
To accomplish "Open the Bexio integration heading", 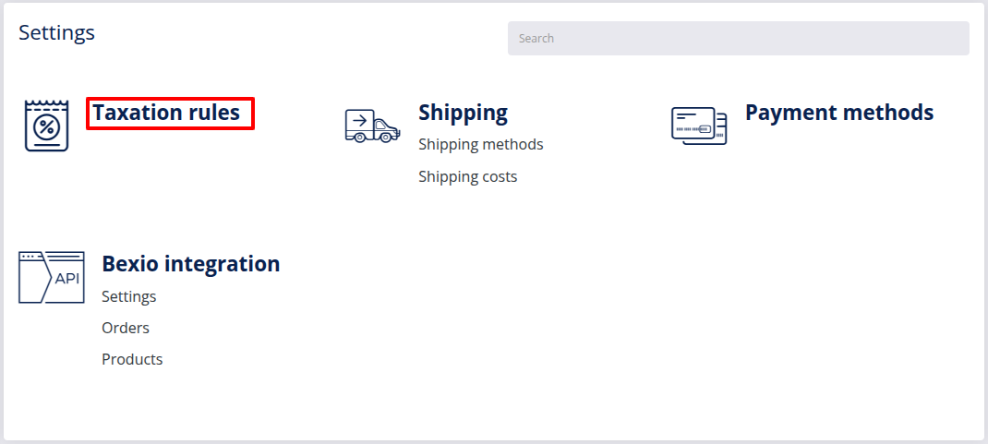I will tap(191, 264).
